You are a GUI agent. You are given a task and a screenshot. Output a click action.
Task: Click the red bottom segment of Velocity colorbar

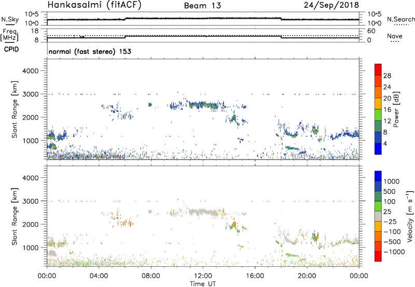click(378, 256)
